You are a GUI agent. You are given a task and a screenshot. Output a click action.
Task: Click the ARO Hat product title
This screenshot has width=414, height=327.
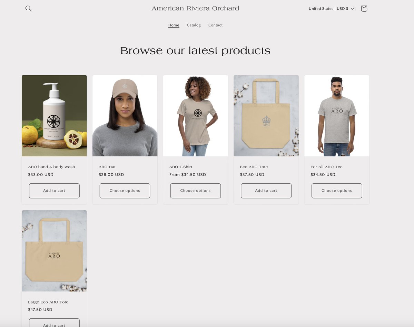click(x=107, y=167)
